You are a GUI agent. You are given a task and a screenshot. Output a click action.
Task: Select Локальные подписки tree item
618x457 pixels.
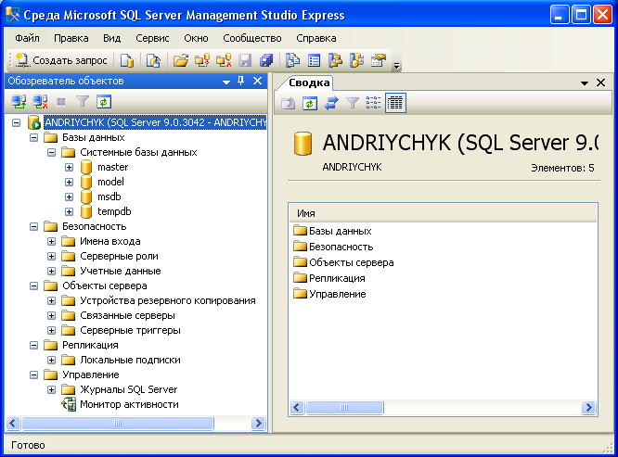pos(130,360)
